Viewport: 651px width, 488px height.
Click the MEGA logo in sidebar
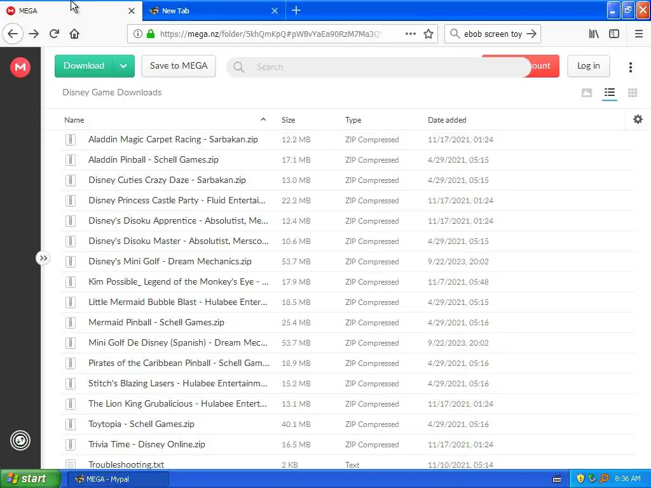(x=20, y=67)
